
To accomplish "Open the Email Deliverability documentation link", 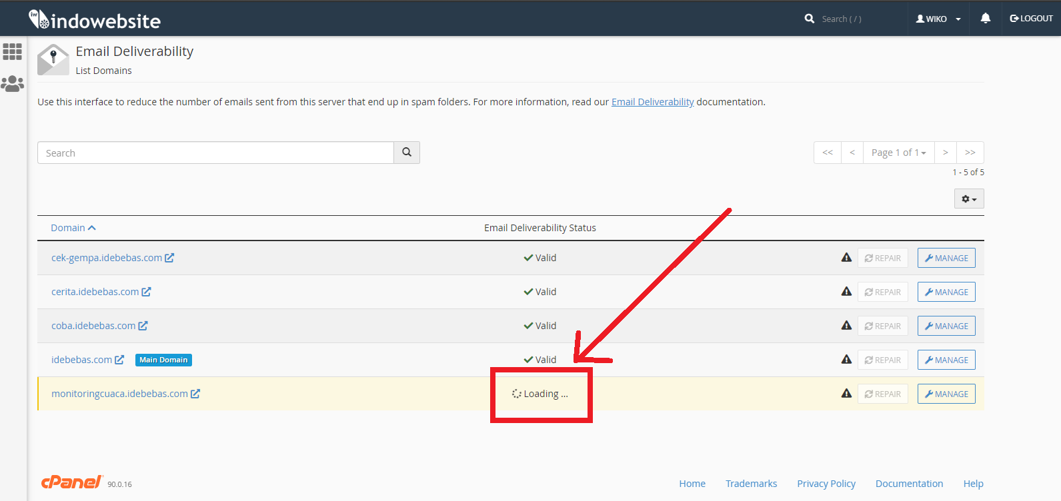I will 652,102.
